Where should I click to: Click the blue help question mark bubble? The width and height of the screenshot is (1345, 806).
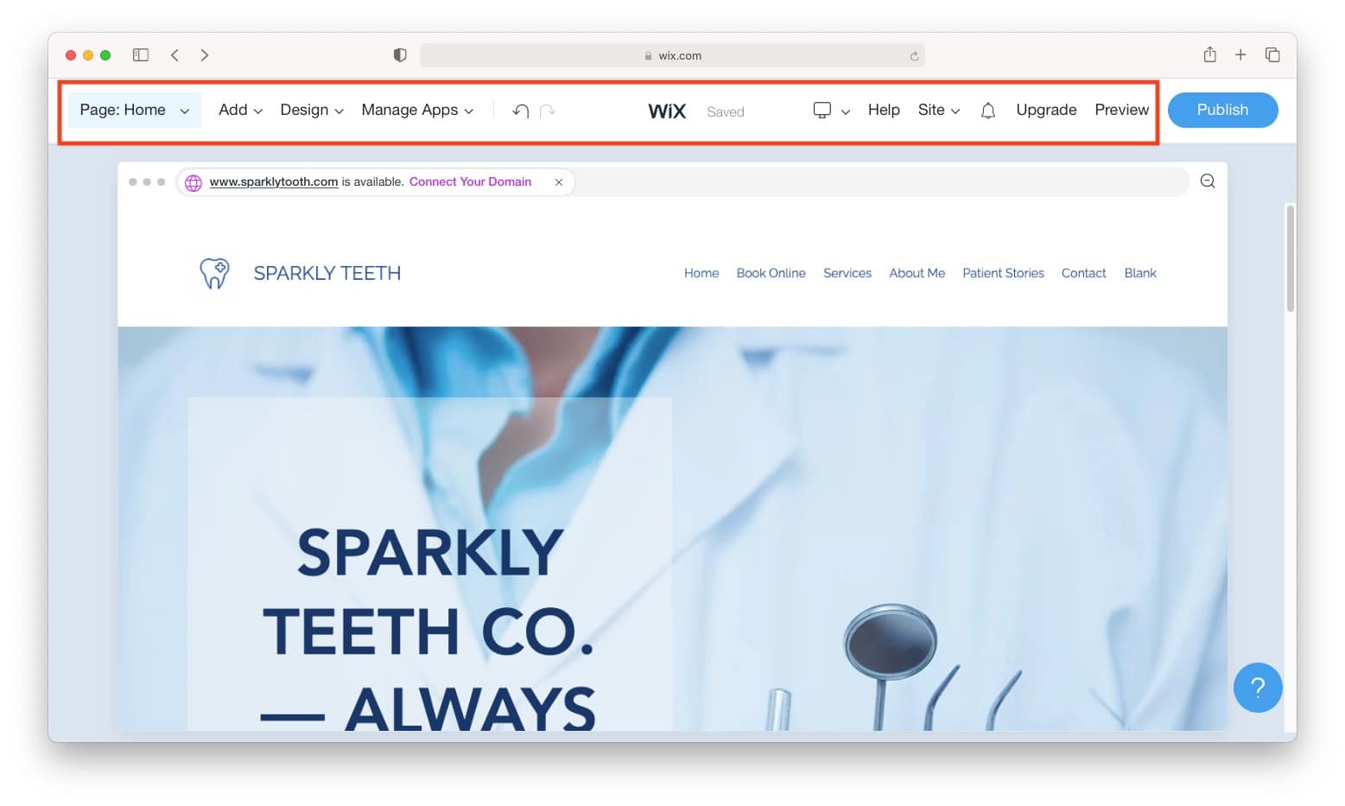tap(1258, 688)
